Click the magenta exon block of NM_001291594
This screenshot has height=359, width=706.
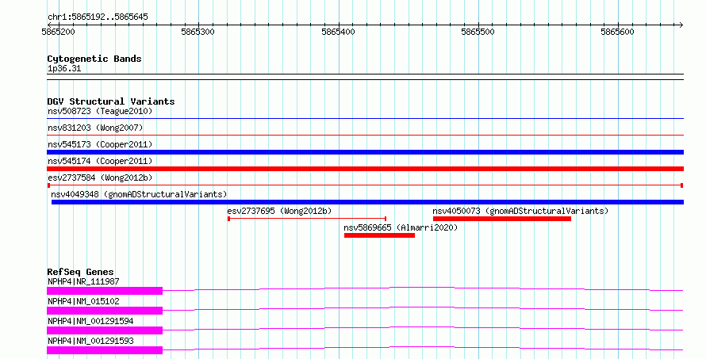pos(105,330)
